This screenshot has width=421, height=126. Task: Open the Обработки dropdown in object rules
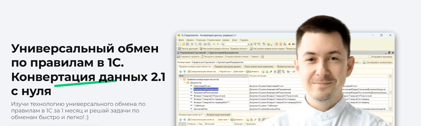pyautogui.click(x=226, y=72)
